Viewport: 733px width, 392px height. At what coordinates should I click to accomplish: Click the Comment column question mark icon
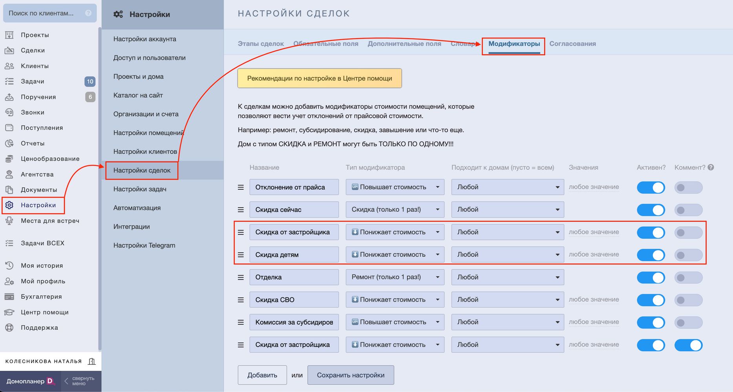click(x=711, y=167)
